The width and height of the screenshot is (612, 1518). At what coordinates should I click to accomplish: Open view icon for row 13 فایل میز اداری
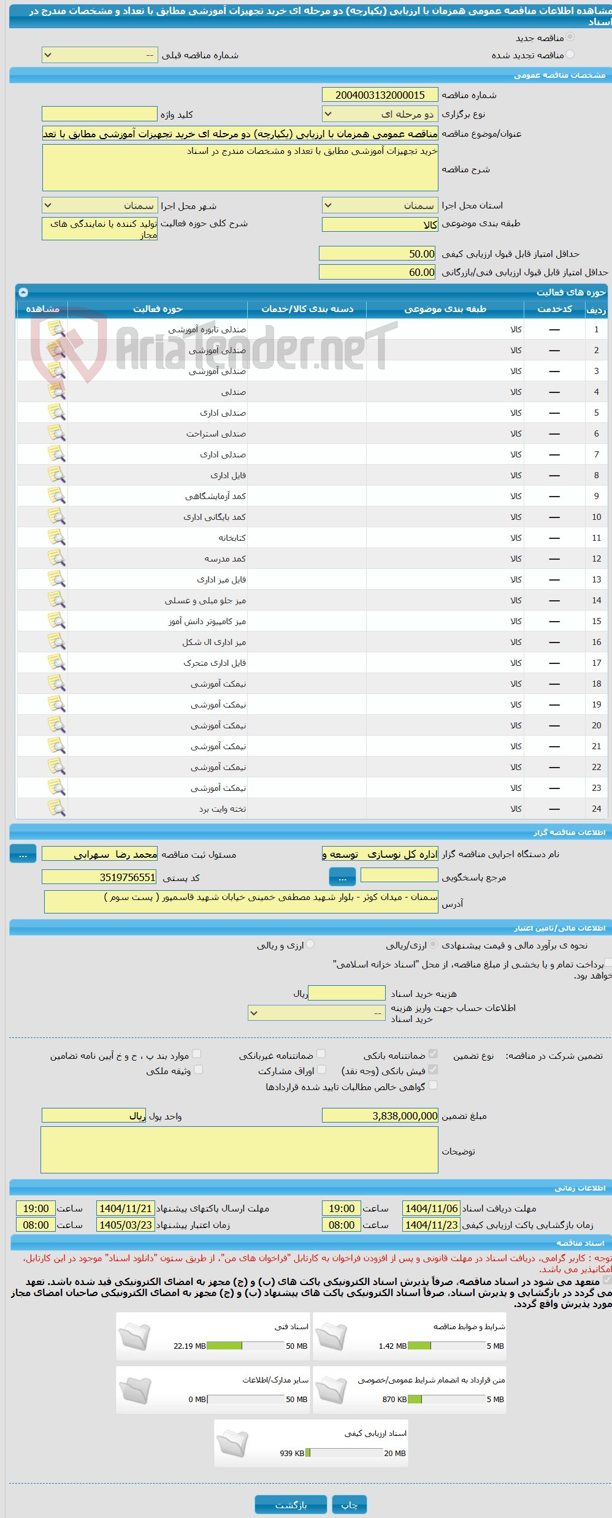[x=56, y=579]
